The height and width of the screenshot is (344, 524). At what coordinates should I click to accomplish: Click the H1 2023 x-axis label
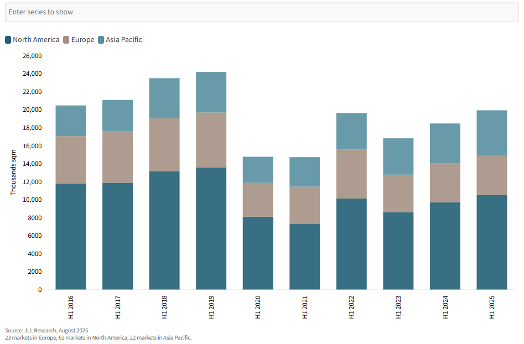(x=398, y=306)
